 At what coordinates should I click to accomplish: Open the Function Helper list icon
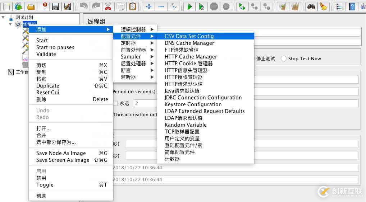coord(339,6)
